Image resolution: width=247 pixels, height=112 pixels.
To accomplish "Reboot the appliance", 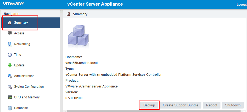I will 212,105.
